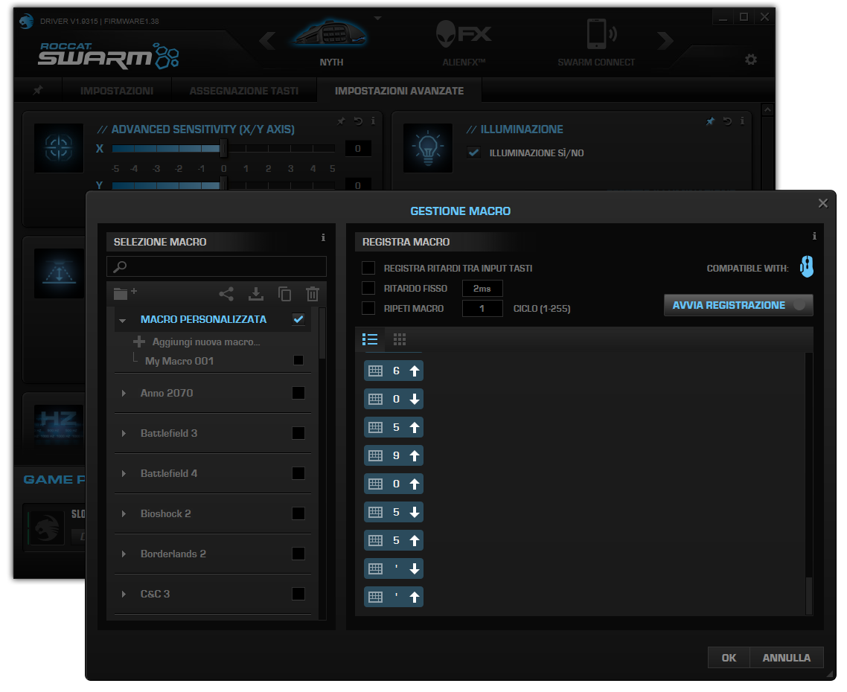Screen dimensions: 847x692
Task: Select the macro step '6' key up
Action: [393, 371]
